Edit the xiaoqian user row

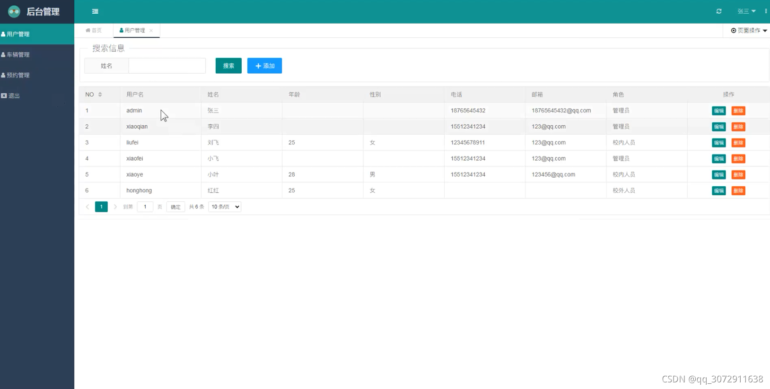click(719, 127)
